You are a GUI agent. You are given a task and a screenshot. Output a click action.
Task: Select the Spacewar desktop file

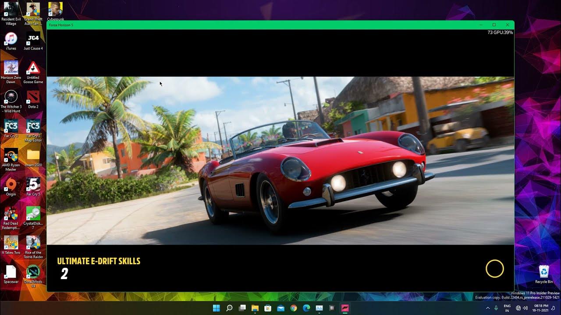click(x=11, y=274)
